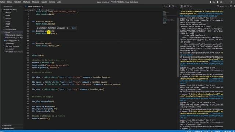Expand the preparation folder
The width and height of the screenshot is (235, 132).
click(10, 49)
